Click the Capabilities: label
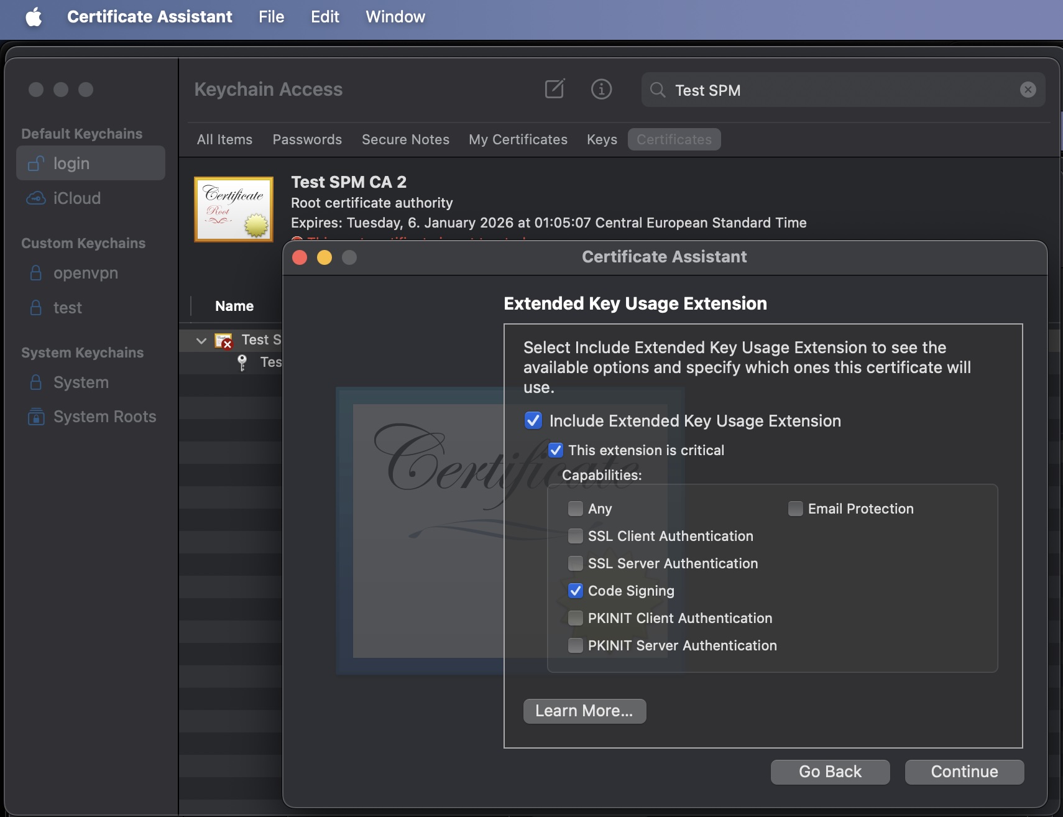The image size is (1063, 817). (602, 475)
